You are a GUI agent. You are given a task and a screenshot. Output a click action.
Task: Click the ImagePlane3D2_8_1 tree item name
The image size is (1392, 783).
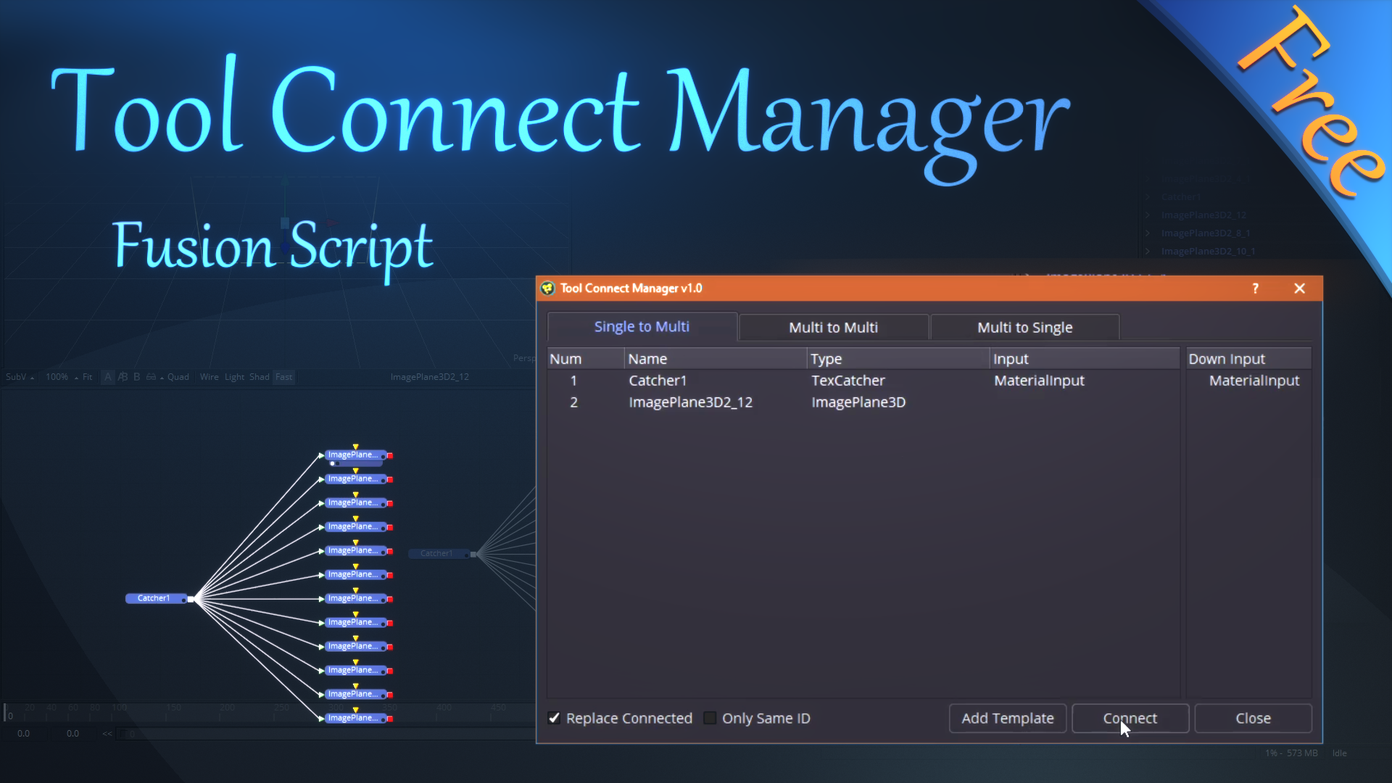click(x=1205, y=233)
